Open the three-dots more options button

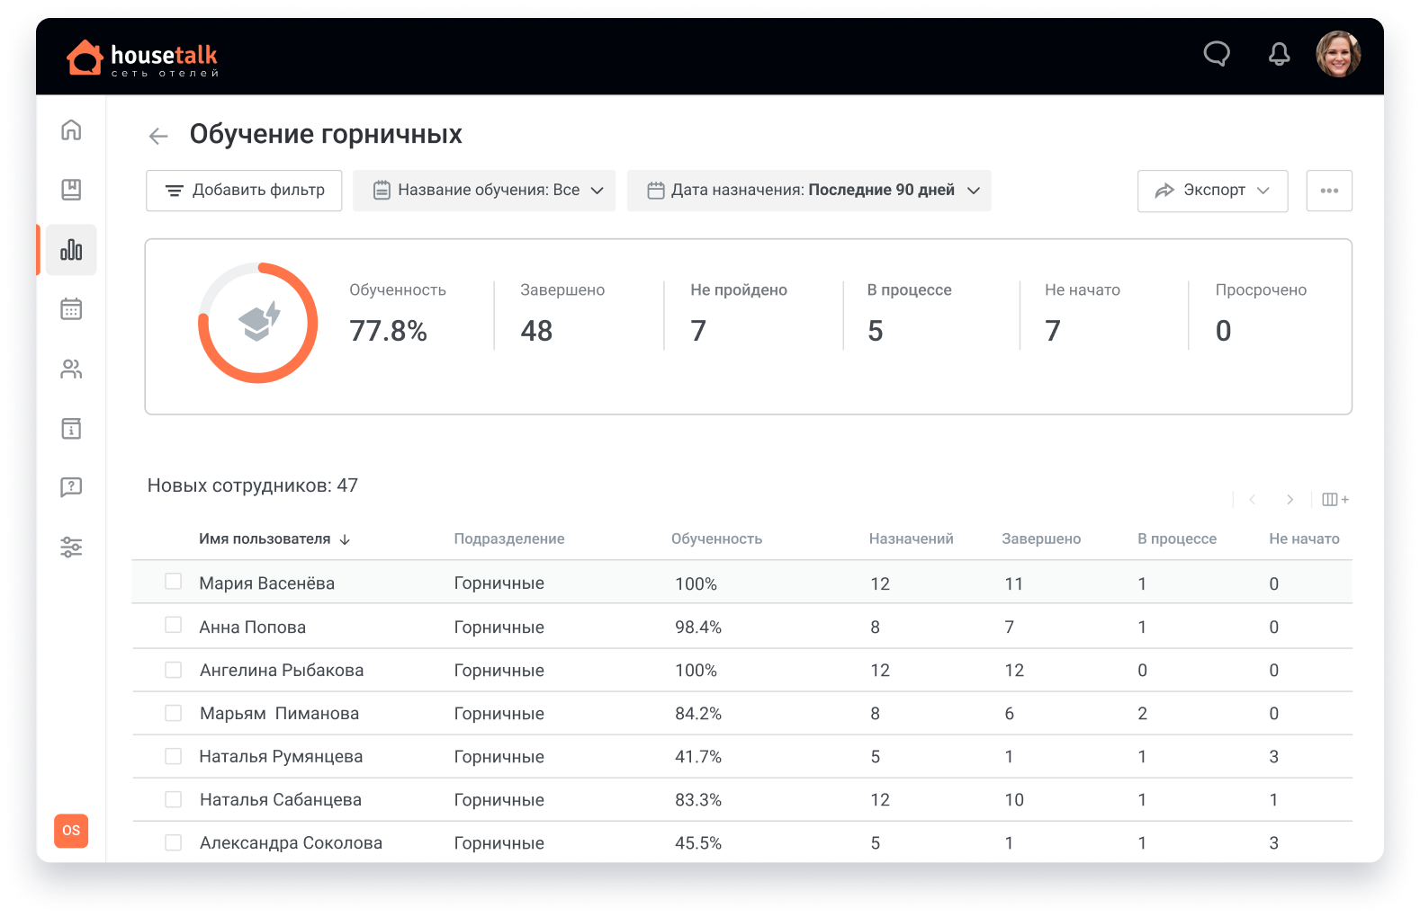1329,191
